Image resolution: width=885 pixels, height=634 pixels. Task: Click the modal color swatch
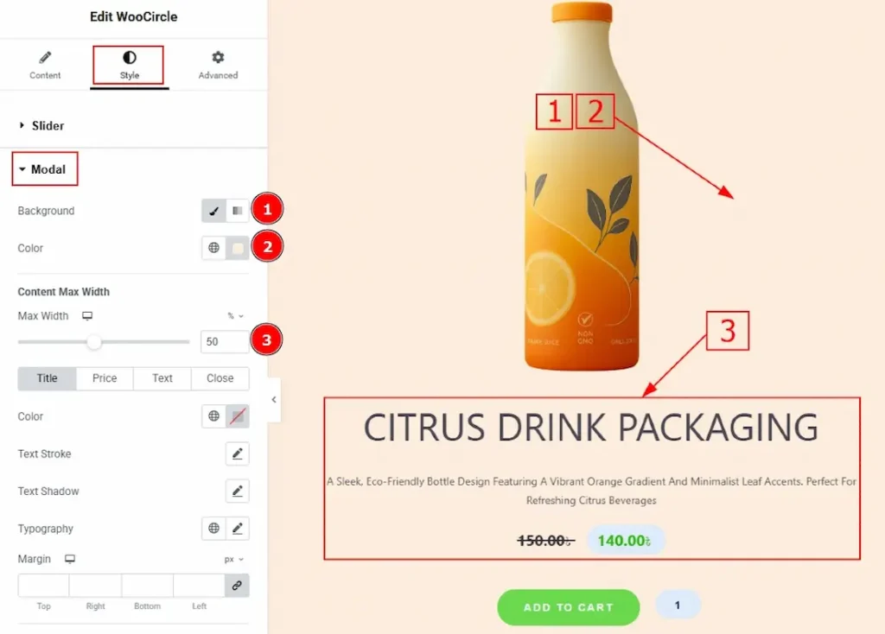pyautogui.click(x=237, y=248)
